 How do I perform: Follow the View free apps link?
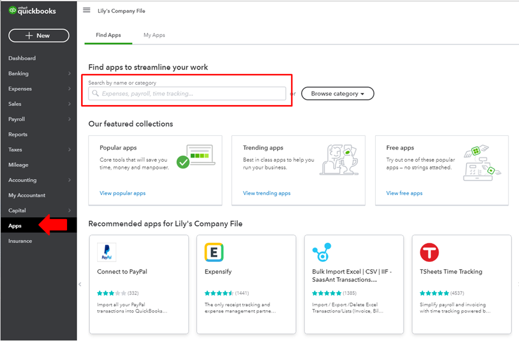[x=404, y=193]
